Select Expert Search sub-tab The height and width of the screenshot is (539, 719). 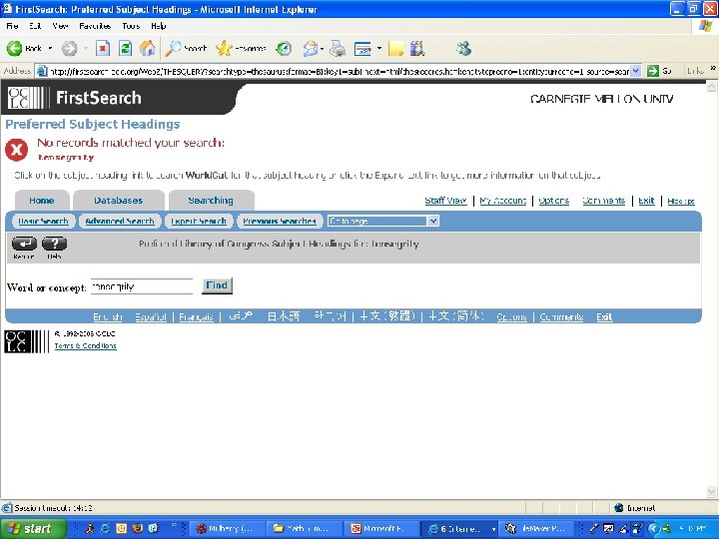pyautogui.click(x=199, y=221)
